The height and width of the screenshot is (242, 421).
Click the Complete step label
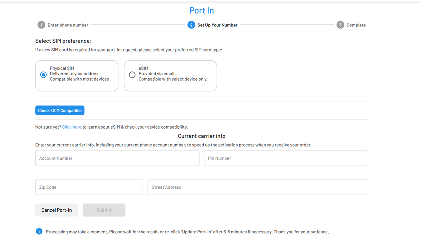pos(357,25)
